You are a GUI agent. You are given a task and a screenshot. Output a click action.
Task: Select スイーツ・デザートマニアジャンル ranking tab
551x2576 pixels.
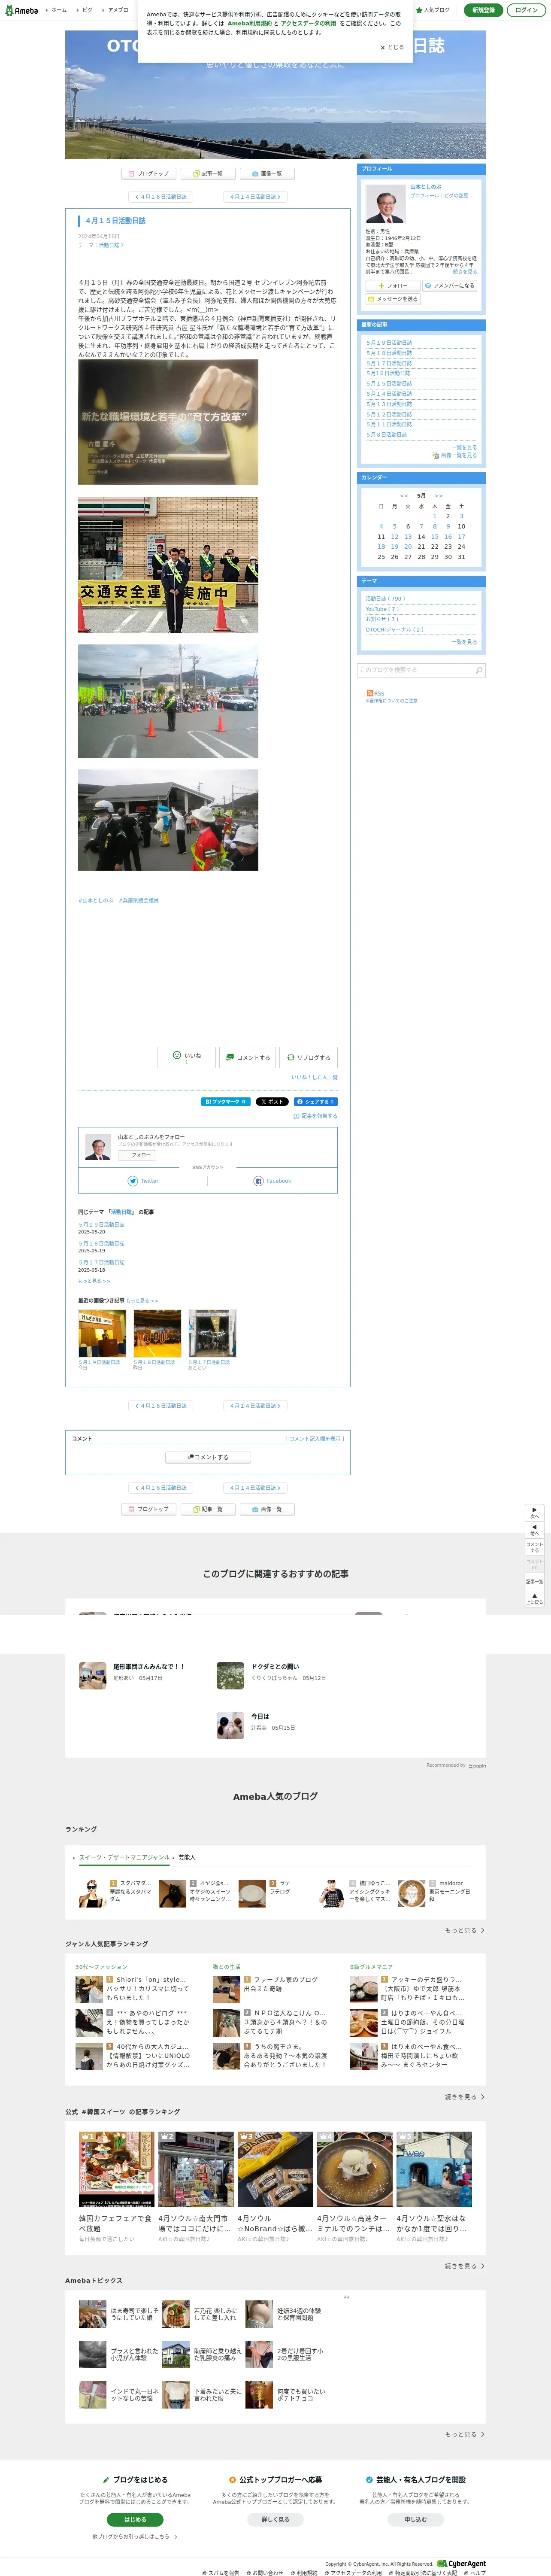click(x=125, y=1858)
